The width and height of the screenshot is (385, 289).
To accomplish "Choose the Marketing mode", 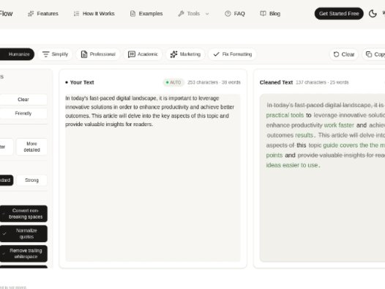I will [185, 54].
